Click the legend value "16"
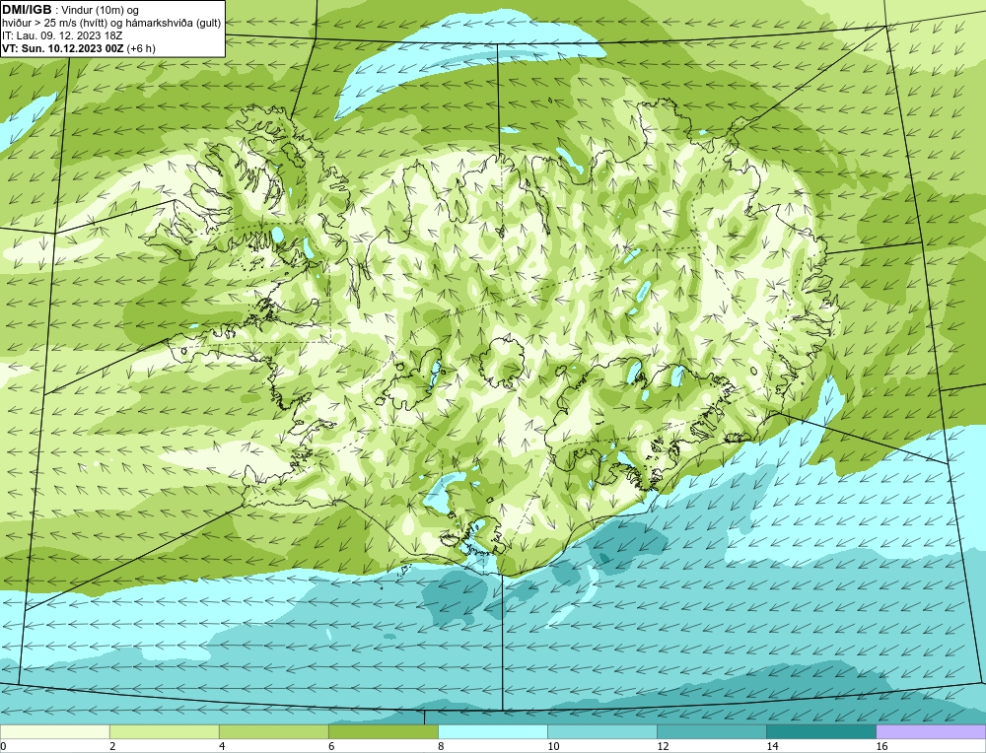 [x=880, y=746]
